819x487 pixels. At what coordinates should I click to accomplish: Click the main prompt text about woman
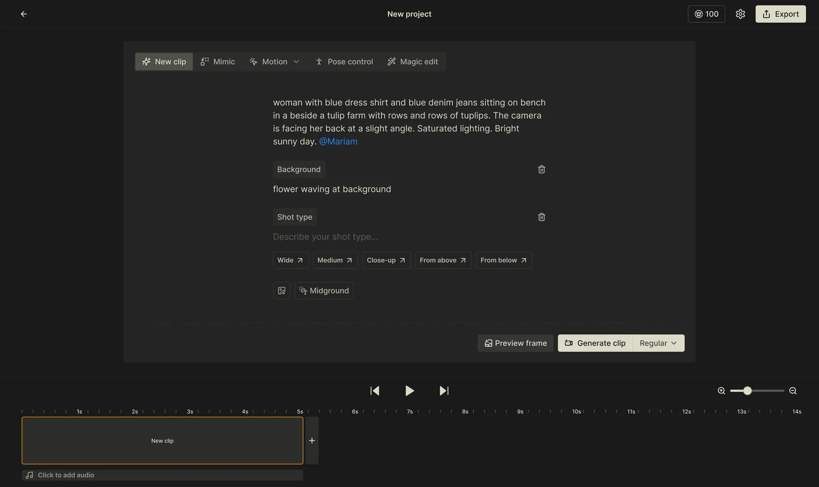tap(409, 122)
